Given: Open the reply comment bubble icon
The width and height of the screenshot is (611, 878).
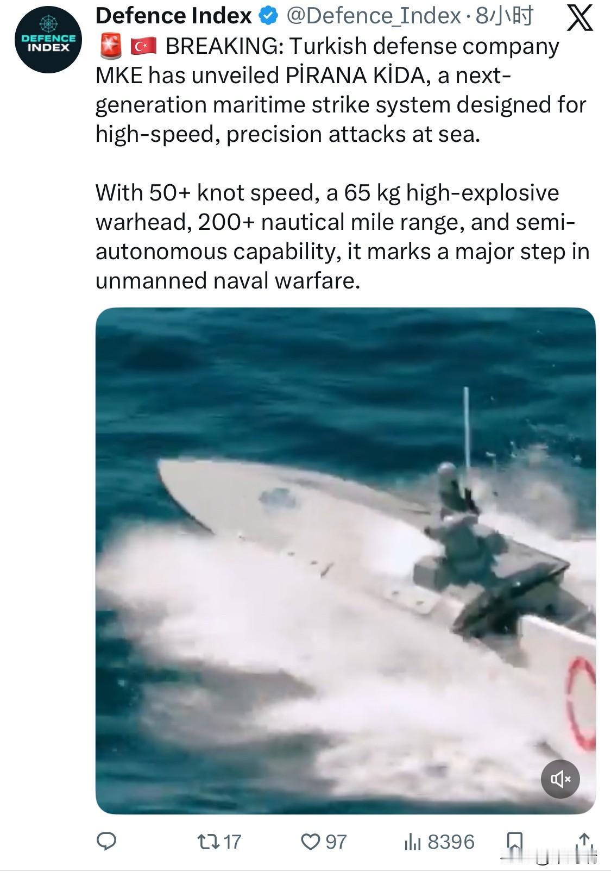Looking at the screenshot, I should [x=106, y=841].
